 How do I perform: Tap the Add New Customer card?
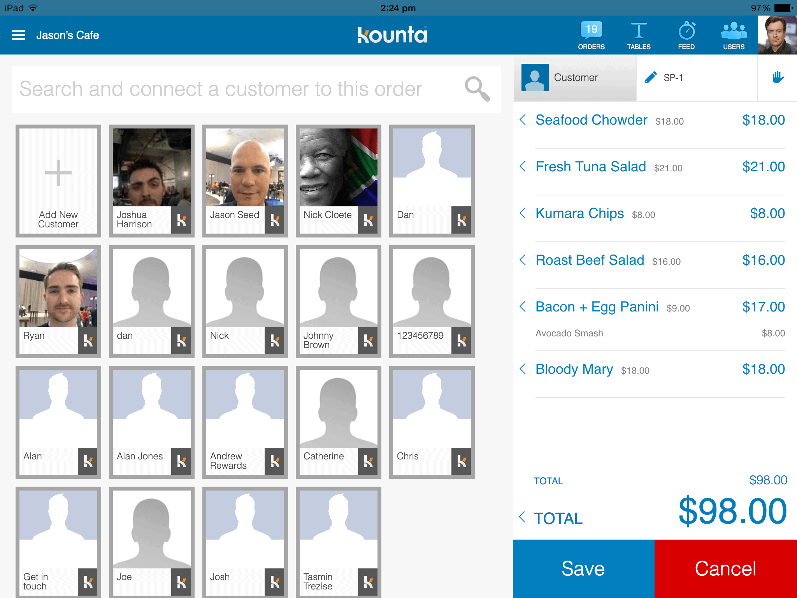pos(58,181)
